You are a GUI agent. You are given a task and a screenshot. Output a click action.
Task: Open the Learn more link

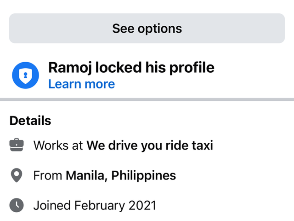click(x=82, y=84)
